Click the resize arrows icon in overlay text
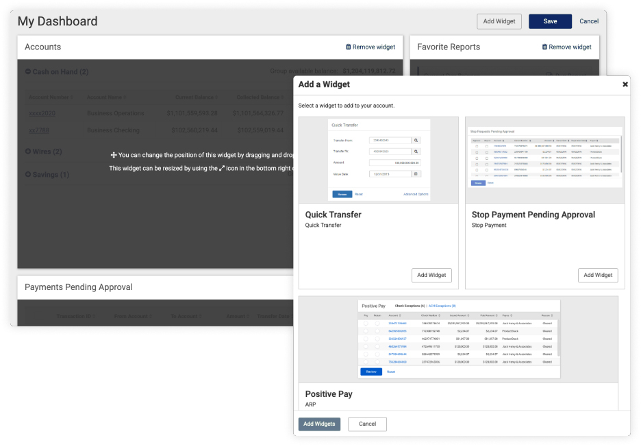Image resolution: width=641 pixels, height=447 pixels. 222,168
